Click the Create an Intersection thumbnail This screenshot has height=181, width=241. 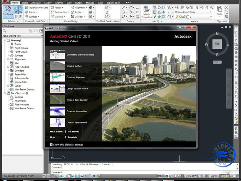point(58,111)
